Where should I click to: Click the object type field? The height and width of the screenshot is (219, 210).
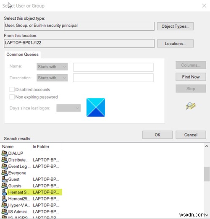79,26
